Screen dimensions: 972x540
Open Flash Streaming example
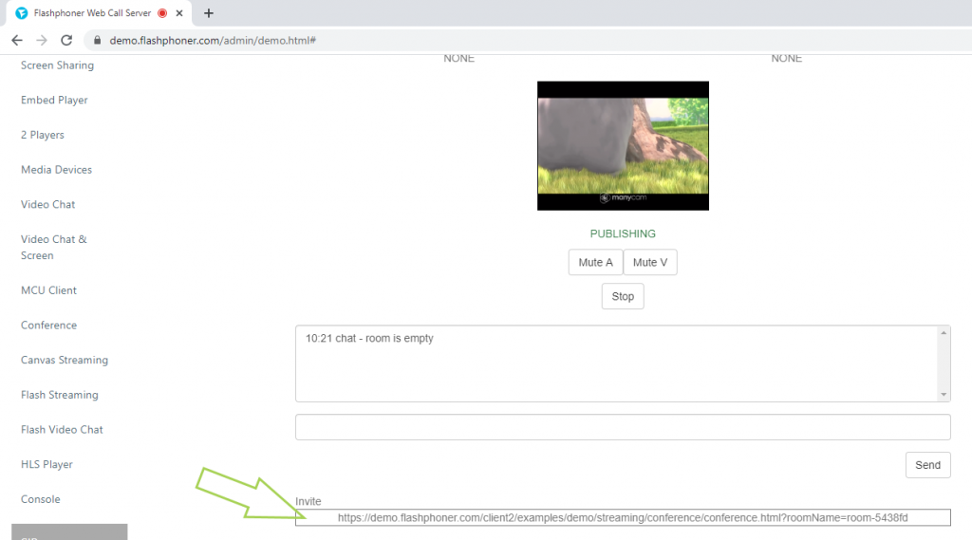[59, 394]
